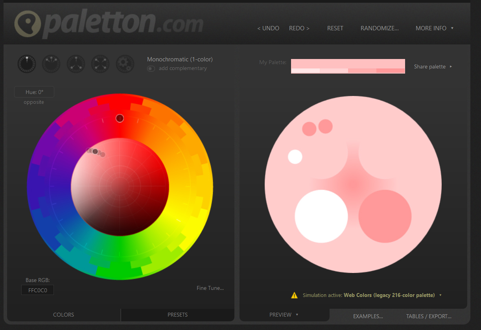Click the Undo button
The height and width of the screenshot is (330, 481).
pyautogui.click(x=268, y=28)
